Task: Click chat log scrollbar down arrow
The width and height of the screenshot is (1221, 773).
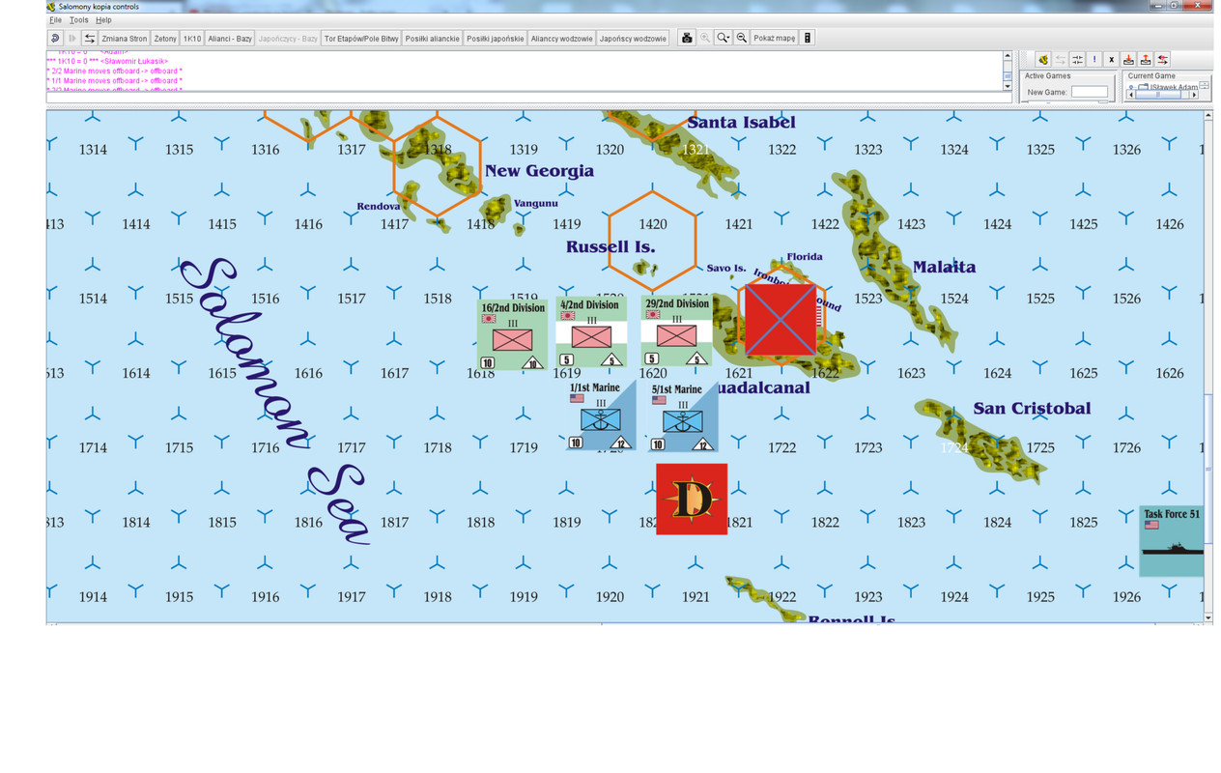Action: pos(1008,86)
